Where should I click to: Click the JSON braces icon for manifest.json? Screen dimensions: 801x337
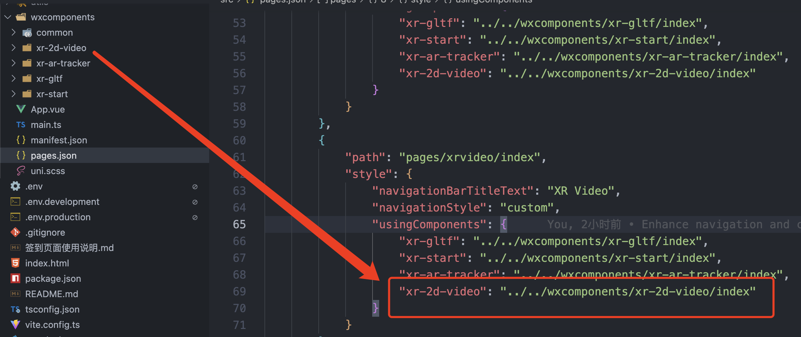tap(21, 140)
